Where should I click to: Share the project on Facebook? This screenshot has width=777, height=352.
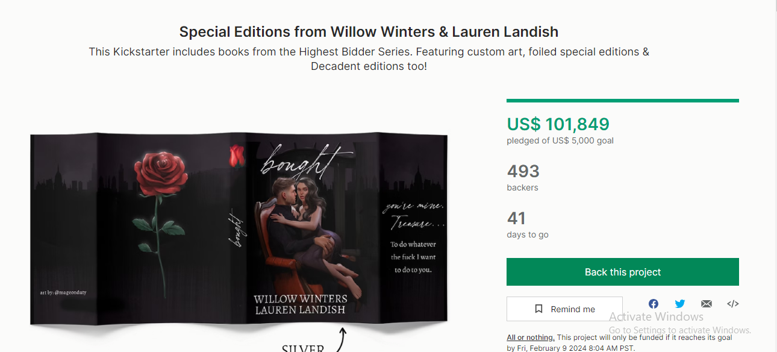click(654, 304)
